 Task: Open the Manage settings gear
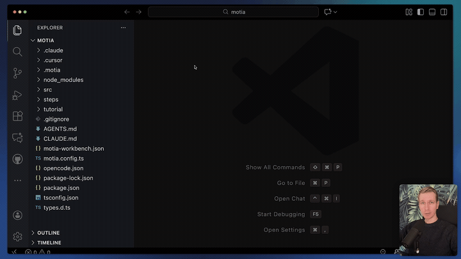pos(17,237)
